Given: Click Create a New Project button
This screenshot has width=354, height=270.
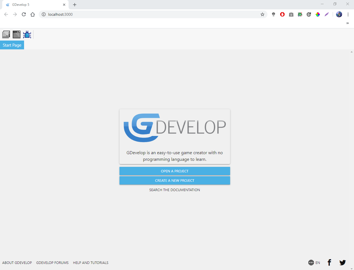Looking at the screenshot, I should point(175,180).
